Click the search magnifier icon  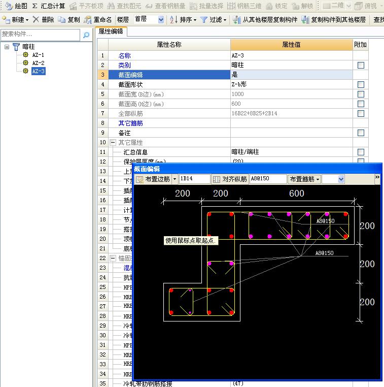(86, 35)
